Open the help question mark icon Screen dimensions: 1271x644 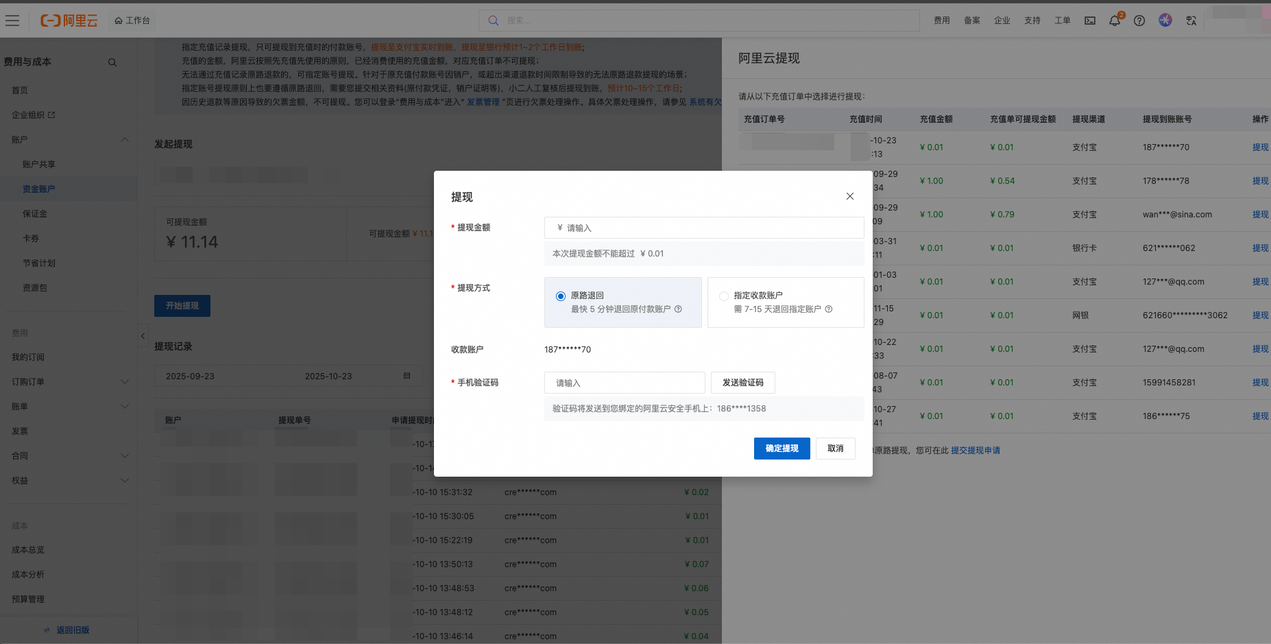[1139, 21]
